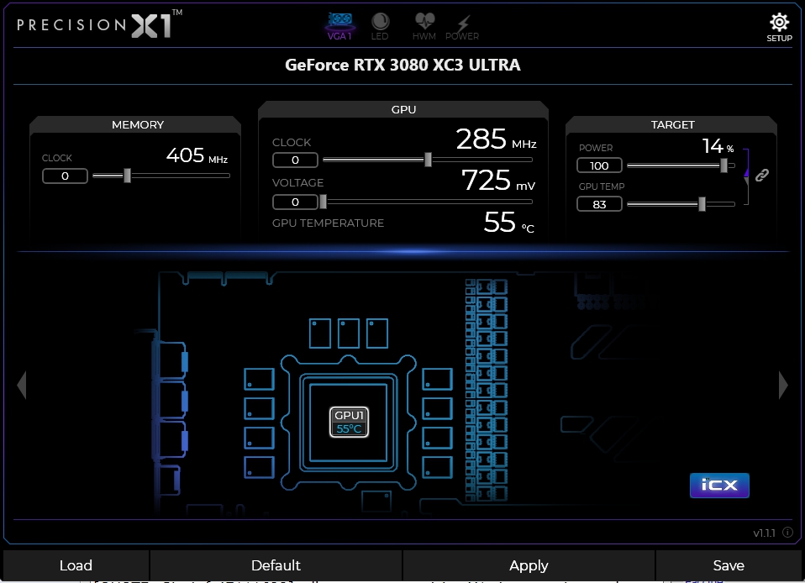This screenshot has width=805, height=583.
Task: Click the GPU clock offset input field
Action: point(295,160)
